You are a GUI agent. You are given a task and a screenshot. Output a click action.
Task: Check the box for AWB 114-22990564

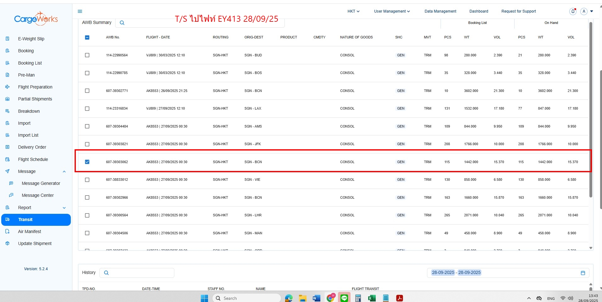87,55
